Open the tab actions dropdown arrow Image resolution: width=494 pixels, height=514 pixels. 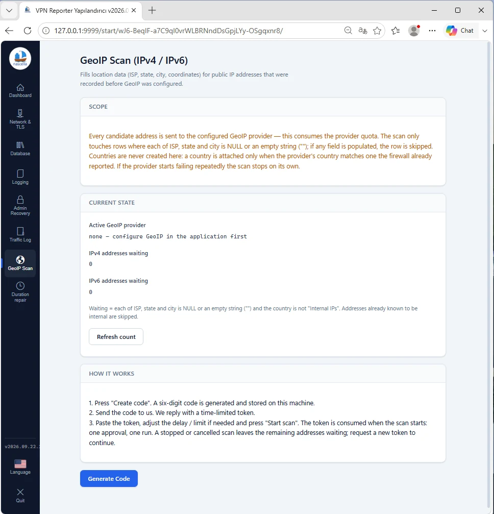click(9, 11)
